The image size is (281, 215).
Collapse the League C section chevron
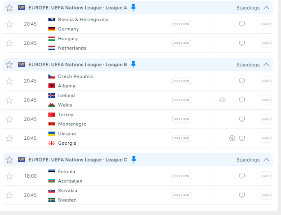click(266, 160)
